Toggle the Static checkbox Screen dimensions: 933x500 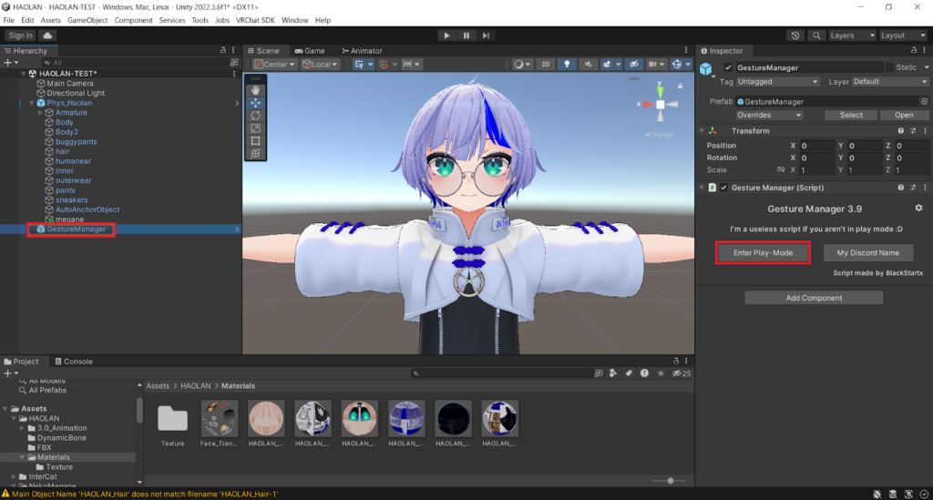coord(889,67)
